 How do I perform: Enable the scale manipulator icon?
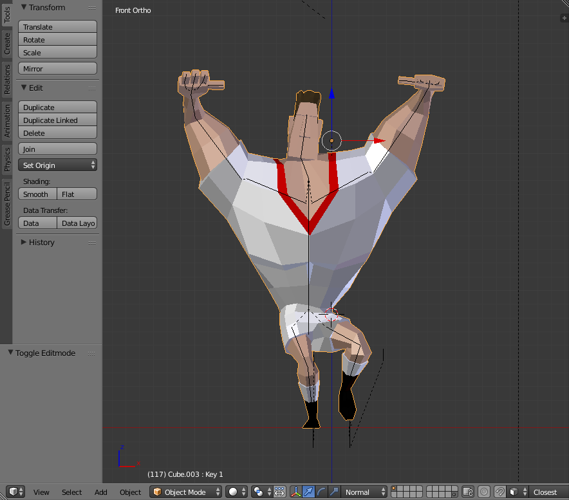(334, 492)
